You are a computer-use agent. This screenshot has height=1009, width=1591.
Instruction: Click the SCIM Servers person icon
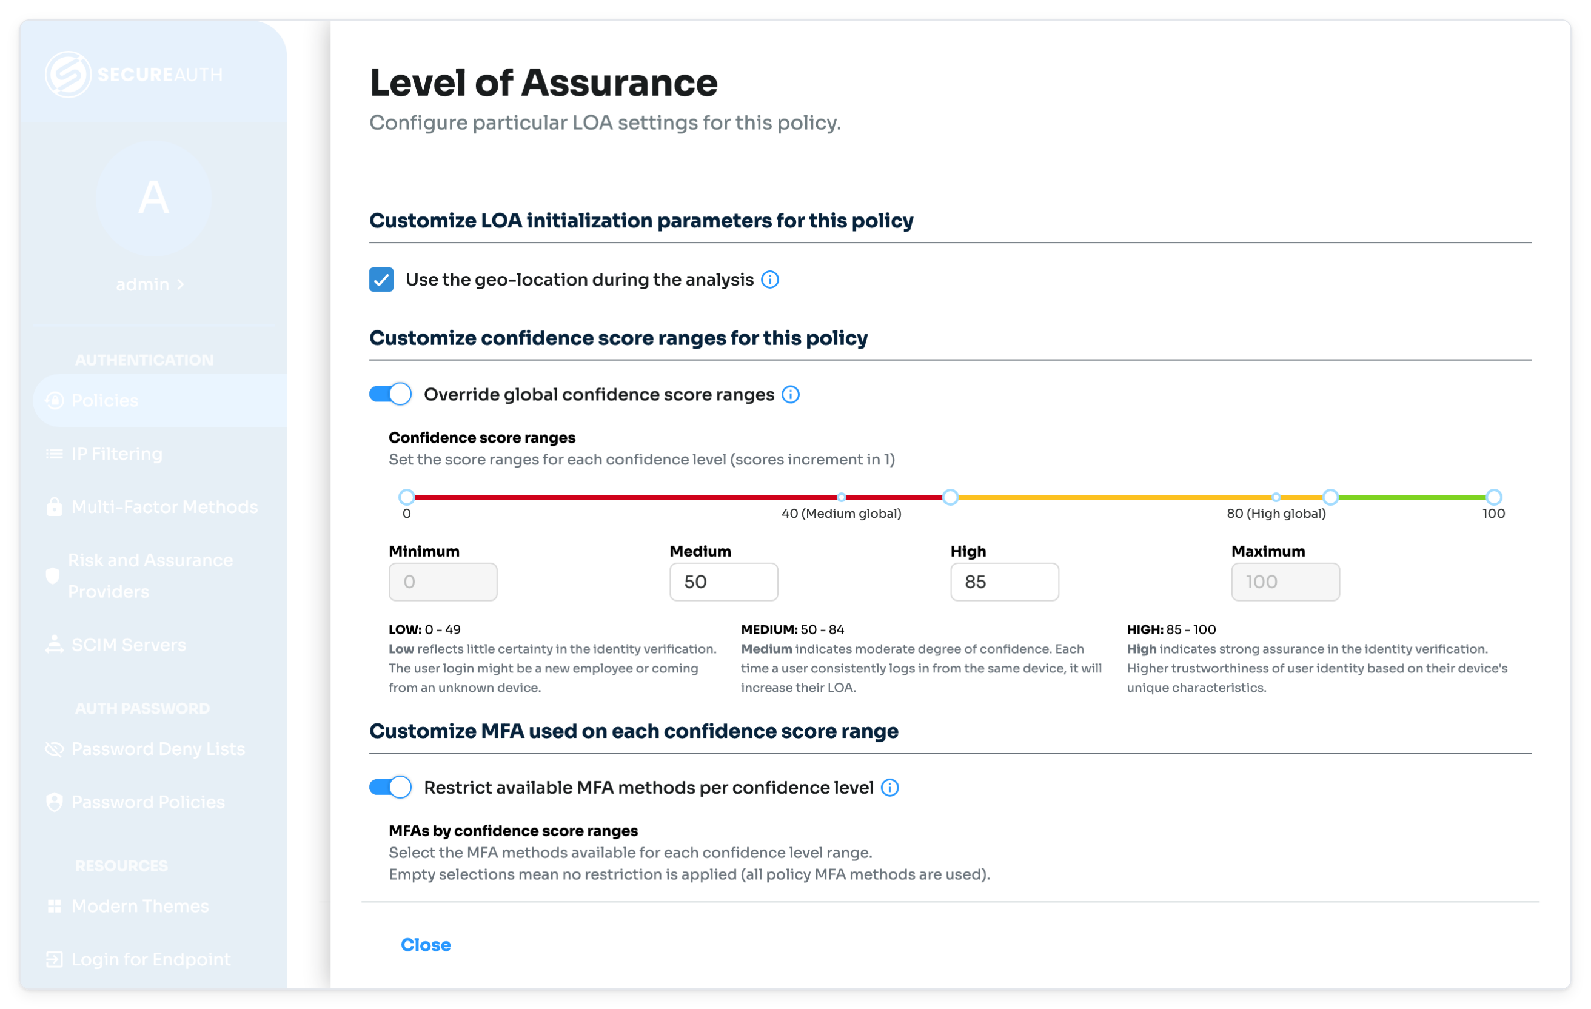(54, 645)
